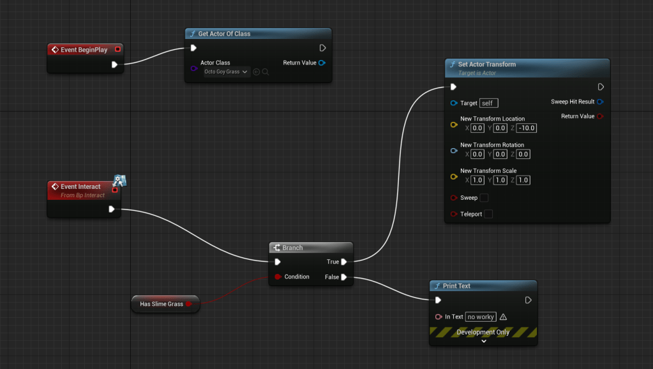Select the Set Actor Transform node title
Viewport: 653px width, 369px height.
click(486, 64)
